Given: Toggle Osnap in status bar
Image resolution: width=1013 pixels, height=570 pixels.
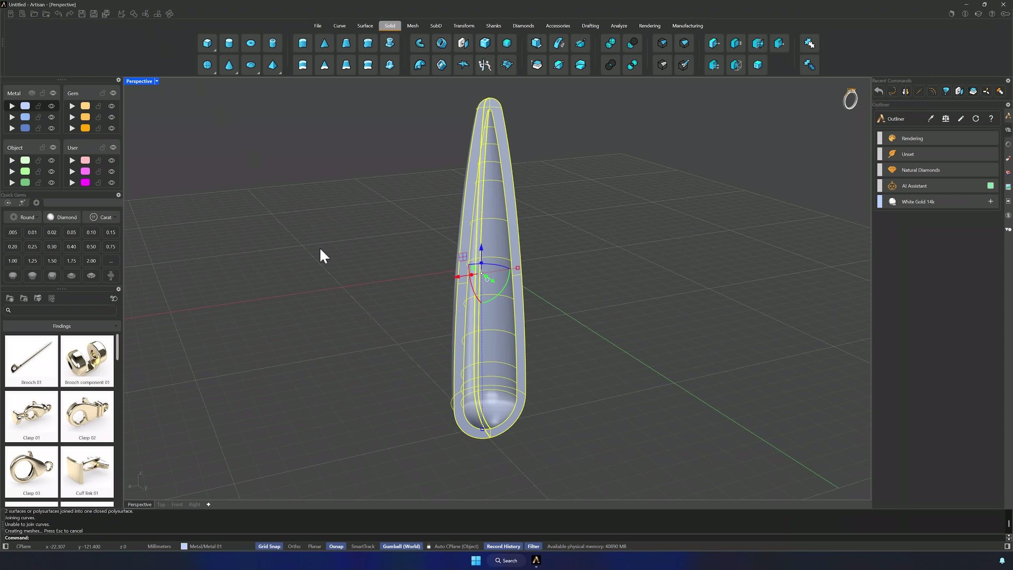Looking at the screenshot, I should point(336,546).
